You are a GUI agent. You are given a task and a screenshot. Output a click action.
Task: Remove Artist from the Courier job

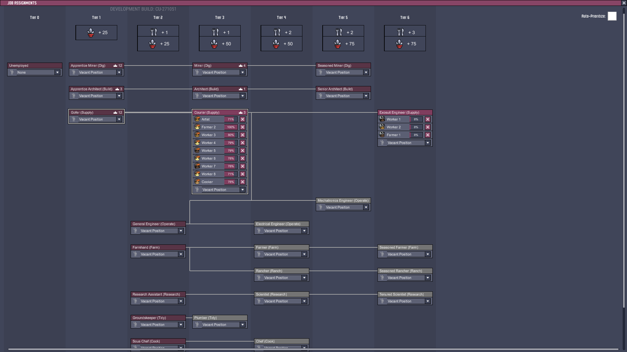[x=243, y=119]
